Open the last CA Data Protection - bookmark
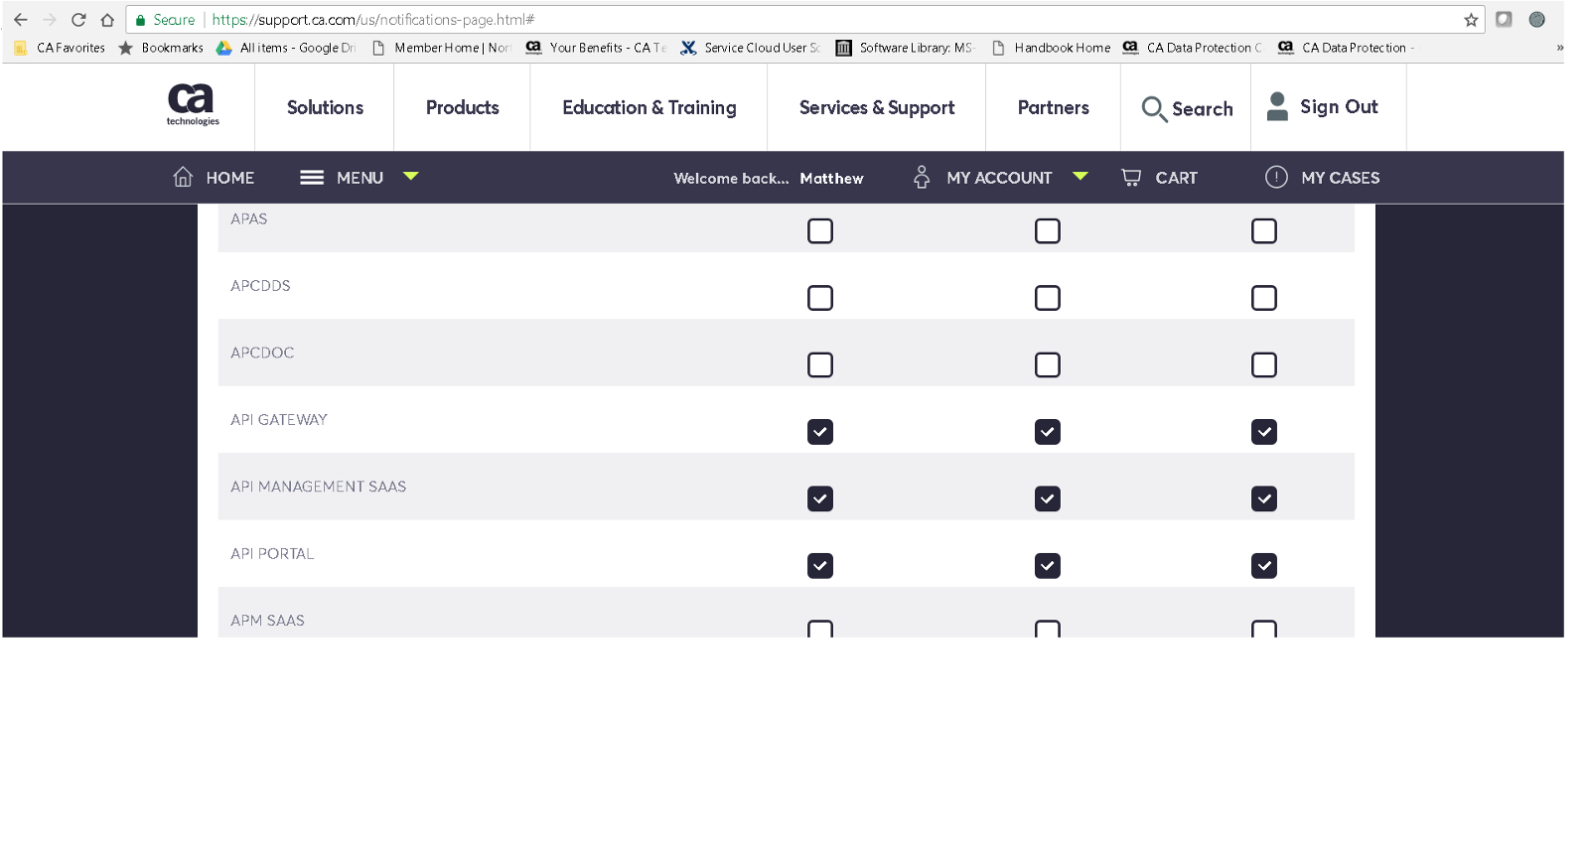The image size is (1587, 853). click(x=1347, y=48)
